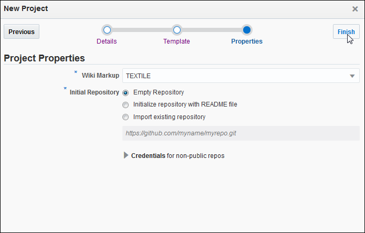Click the Credentials for non-public repos text

[178, 156]
